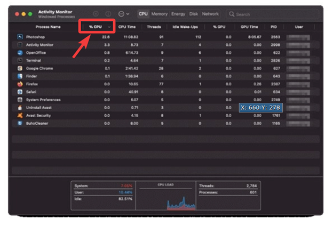333x226 pixels.
Task: Click Photoshop's 22.6 CPU percentage value
Action: point(106,37)
